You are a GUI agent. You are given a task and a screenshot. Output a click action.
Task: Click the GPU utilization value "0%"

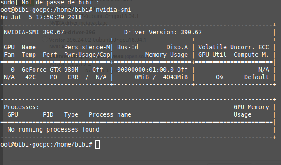(220, 77)
